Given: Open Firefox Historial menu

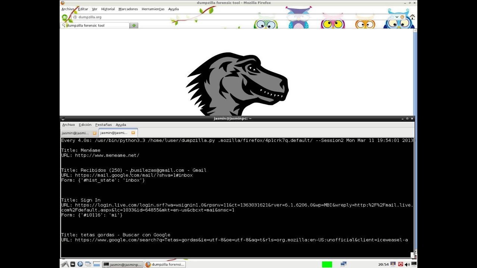Looking at the screenshot, I should (x=108, y=9).
